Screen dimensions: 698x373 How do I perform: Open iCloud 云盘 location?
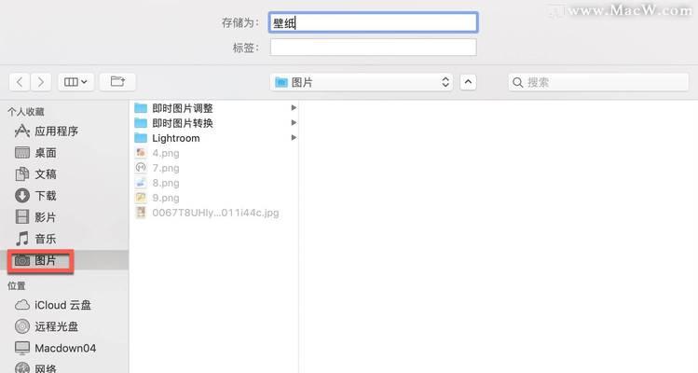(x=64, y=305)
